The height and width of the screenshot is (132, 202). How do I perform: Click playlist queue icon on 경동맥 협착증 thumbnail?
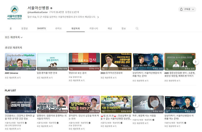pos(8,111)
